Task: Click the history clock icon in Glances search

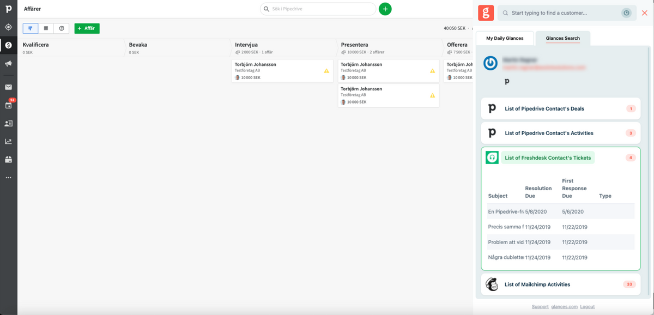Action: click(627, 13)
